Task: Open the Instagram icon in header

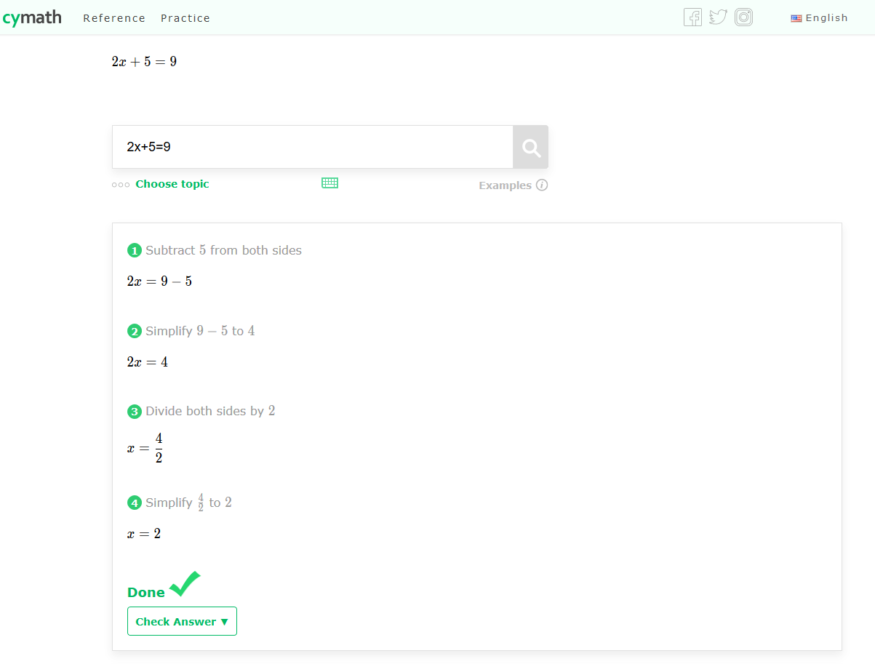Action: click(x=743, y=17)
